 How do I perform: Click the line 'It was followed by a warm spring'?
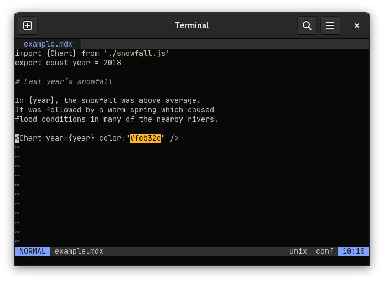pyautogui.click(x=115, y=110)
